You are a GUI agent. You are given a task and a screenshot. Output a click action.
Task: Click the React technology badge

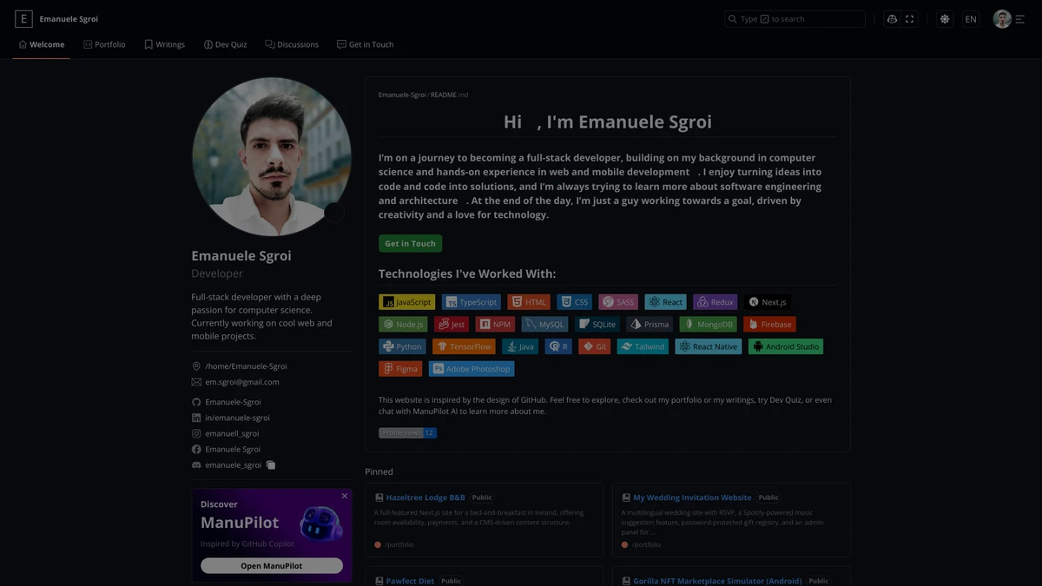coord(666,302)
